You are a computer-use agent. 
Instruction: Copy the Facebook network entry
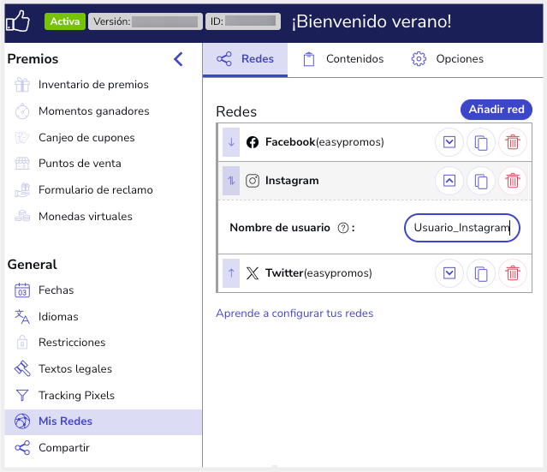(x=481, y=141)
